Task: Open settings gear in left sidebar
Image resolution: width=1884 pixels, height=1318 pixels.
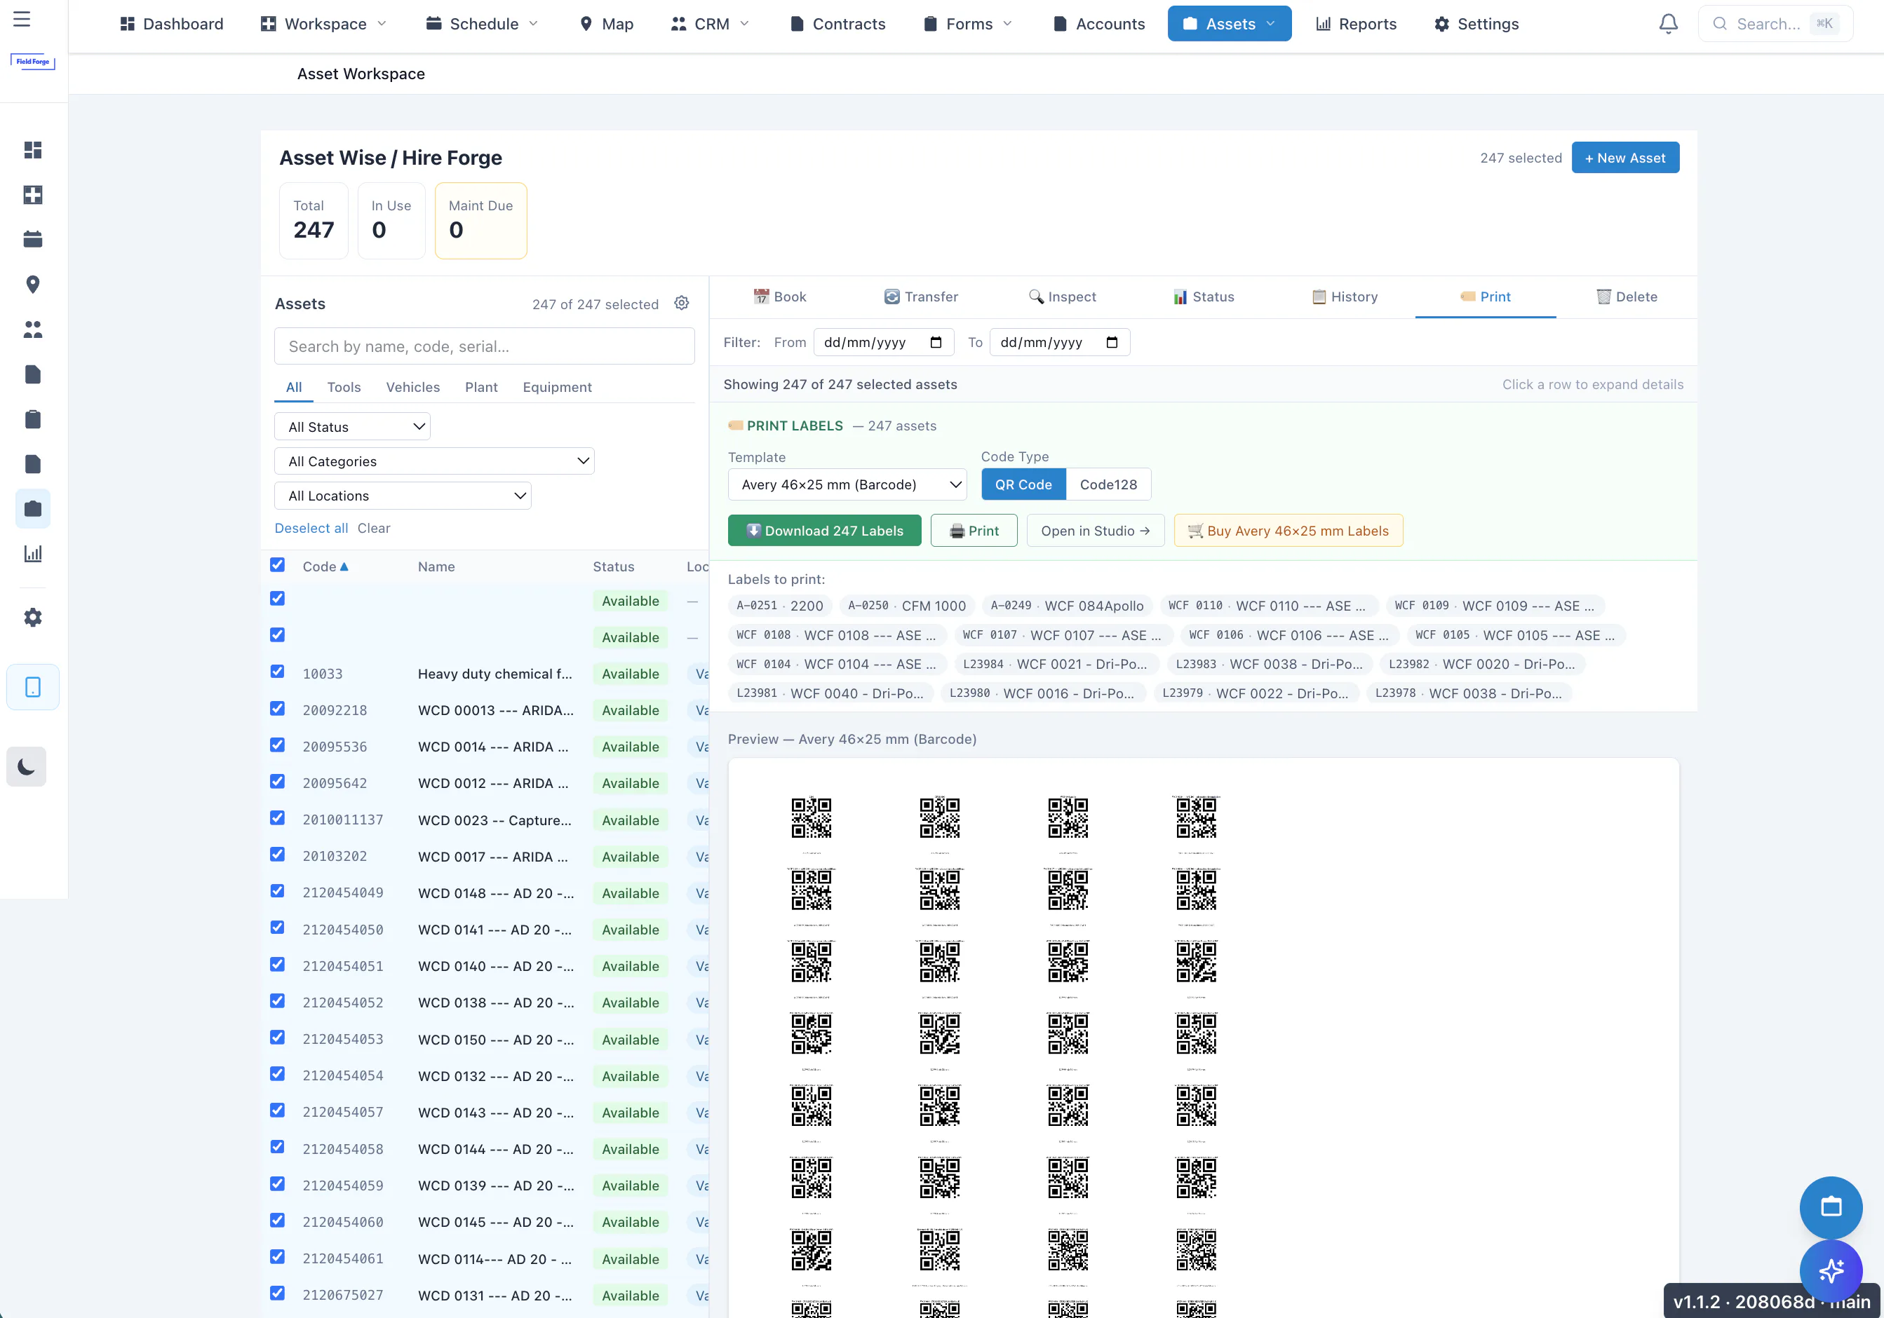Action: click(x=33, y=618)
